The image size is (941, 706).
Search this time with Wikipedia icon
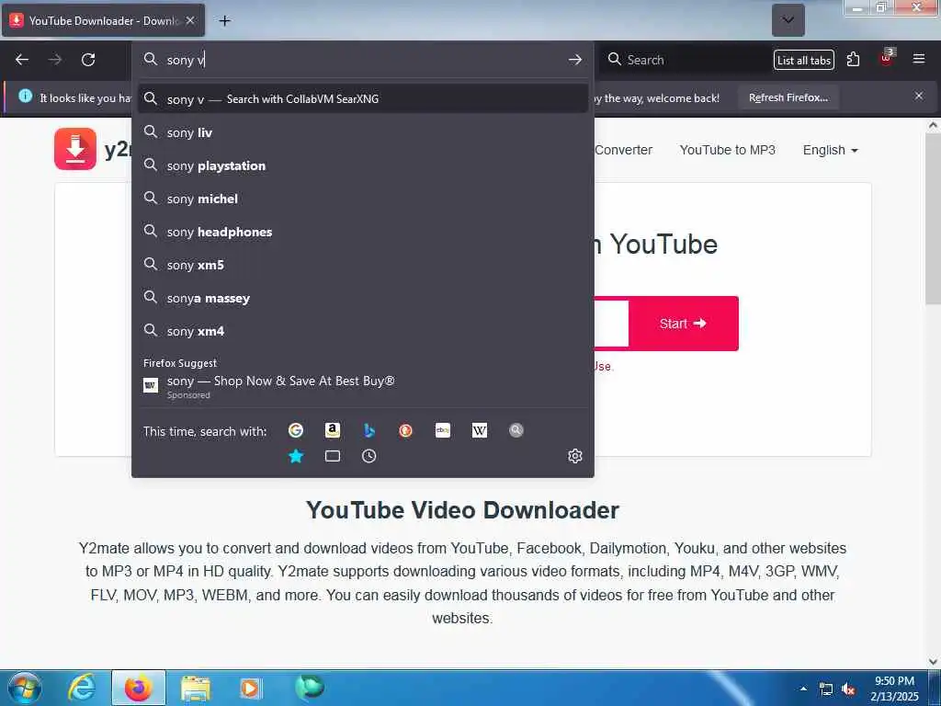pyautogui.click(x=480, y=430)
